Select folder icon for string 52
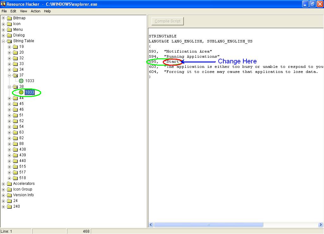The image size is (324, 234). (x=15, y=121)
